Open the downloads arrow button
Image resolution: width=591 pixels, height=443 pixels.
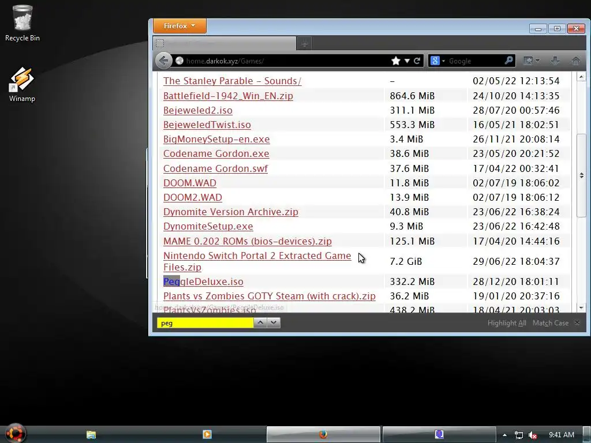[555, 61]
